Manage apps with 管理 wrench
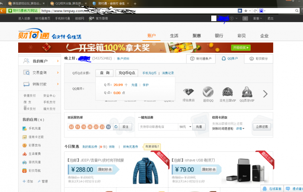 point(43,181)
